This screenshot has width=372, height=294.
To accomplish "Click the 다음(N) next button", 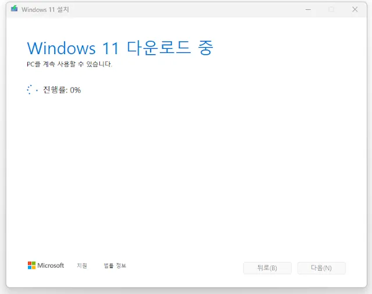I will 321,268.
